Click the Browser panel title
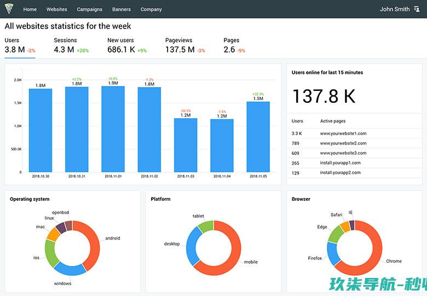 (x=301, y=199)
